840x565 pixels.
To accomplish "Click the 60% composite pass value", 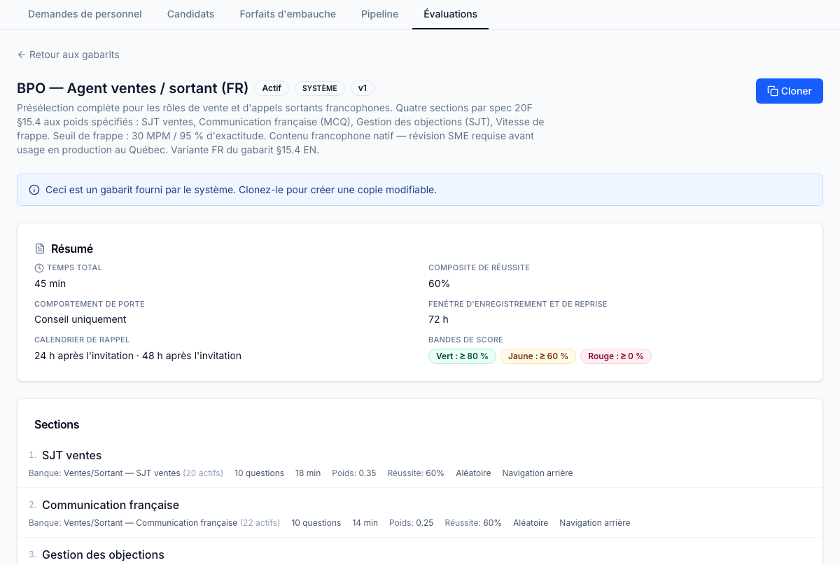I will click(439, 284).
